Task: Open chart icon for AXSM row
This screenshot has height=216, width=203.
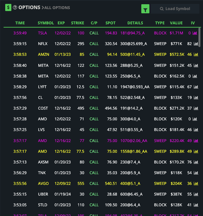Action: point(196,162)
